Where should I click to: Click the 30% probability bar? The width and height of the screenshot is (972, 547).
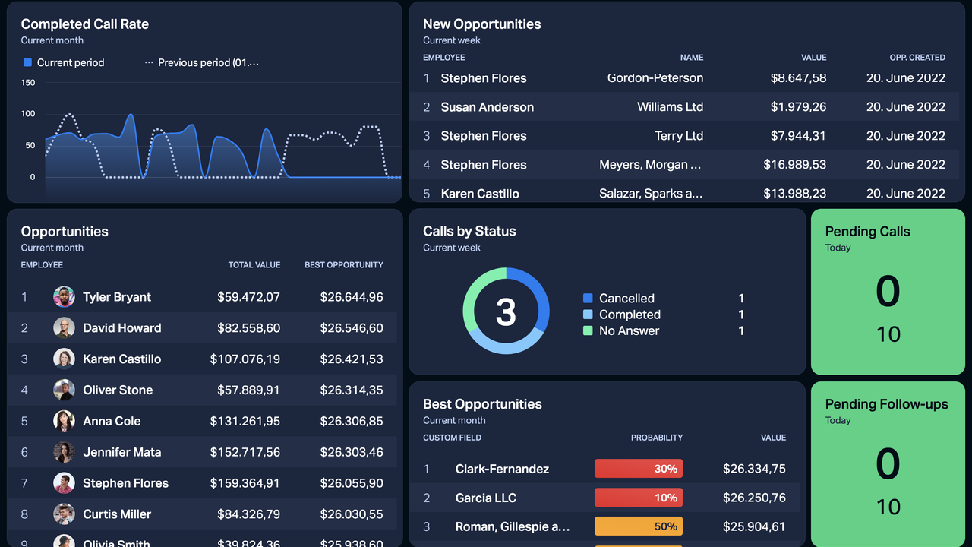pyautogui.click(x=638, y=470)
